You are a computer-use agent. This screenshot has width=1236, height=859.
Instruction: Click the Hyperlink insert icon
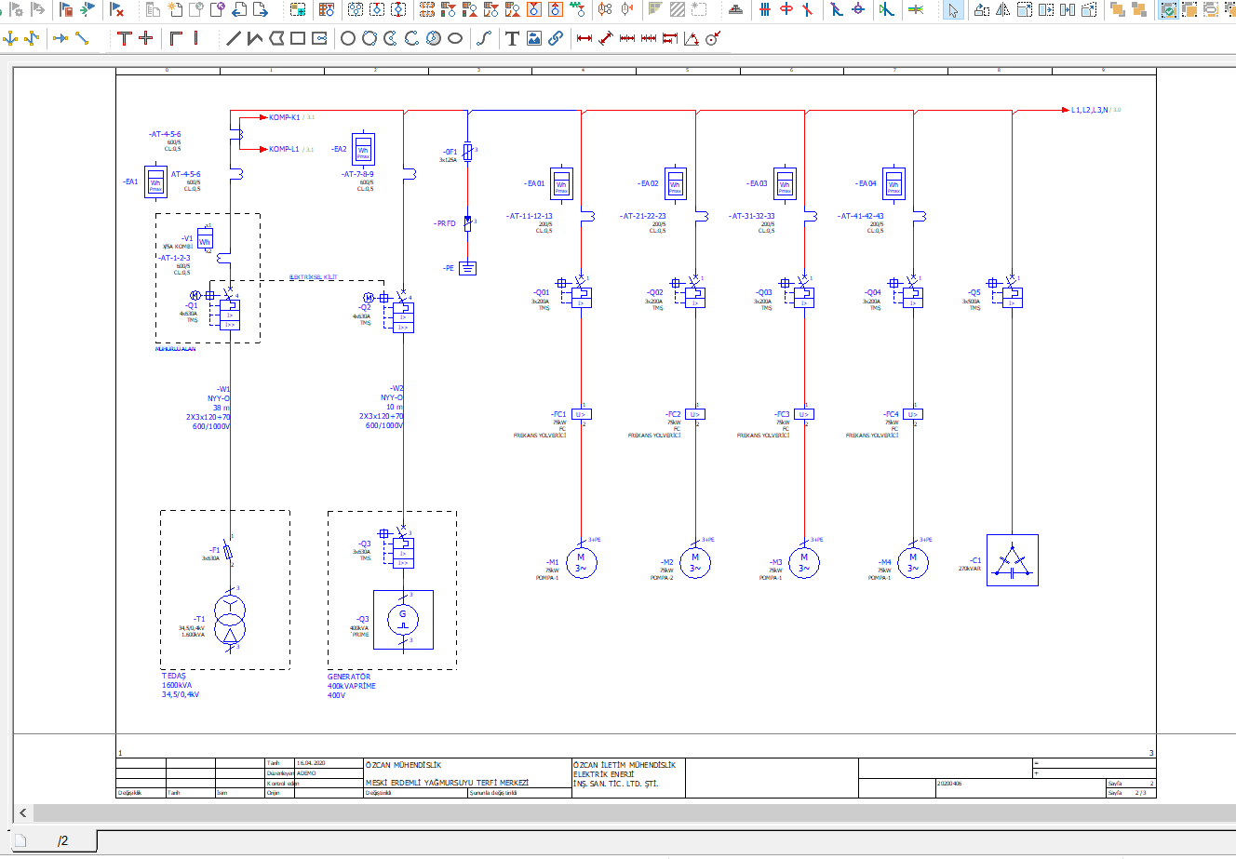[x=556, y=39]
